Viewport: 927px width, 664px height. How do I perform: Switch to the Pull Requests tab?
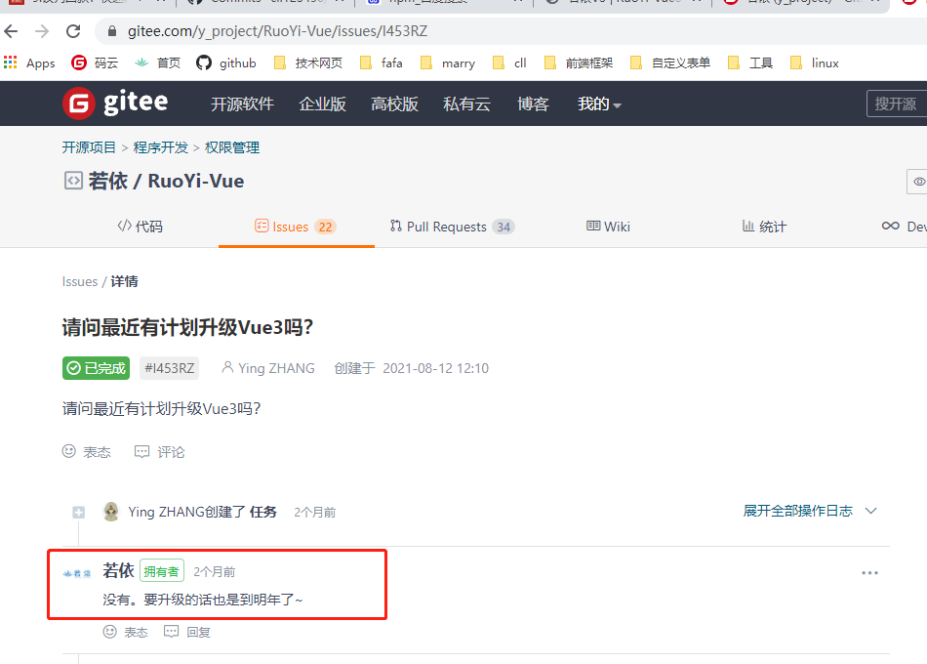(452, 226)
